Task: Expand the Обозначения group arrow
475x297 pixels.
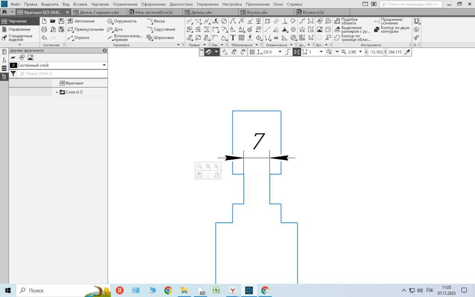Action: (256, 45)
